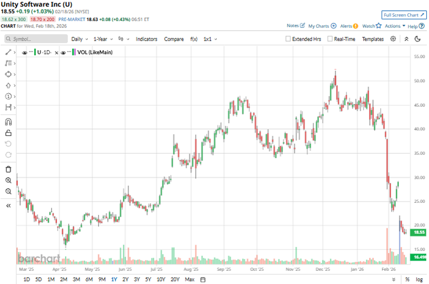This screenshot has width=429, height=284.
Task: Open the U-1D series options menu (three dots)
Action: [x=31, y=51]
